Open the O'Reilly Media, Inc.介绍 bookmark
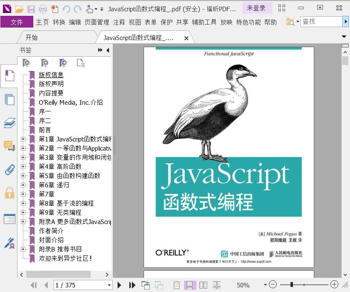 pos(71,102)
